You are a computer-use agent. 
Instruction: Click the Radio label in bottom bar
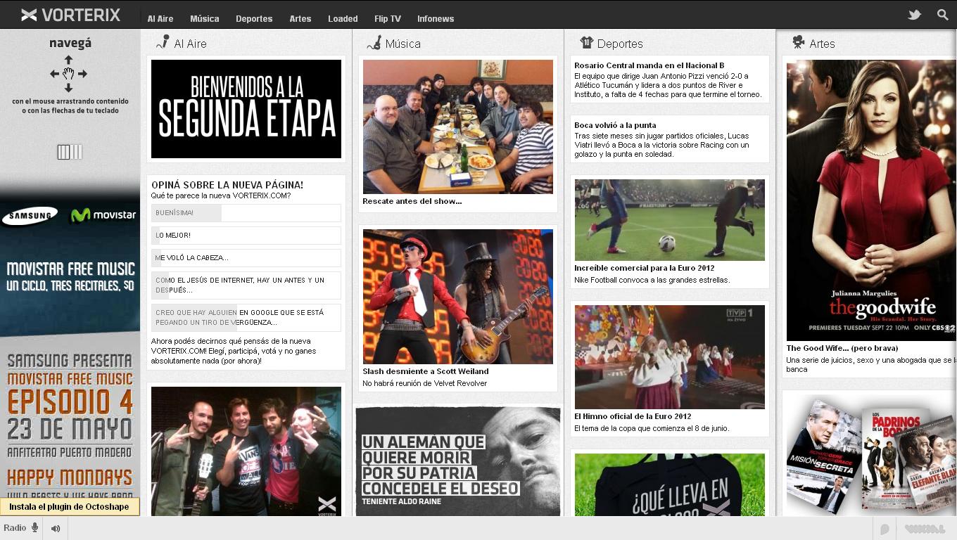click(x=15, y=528)
